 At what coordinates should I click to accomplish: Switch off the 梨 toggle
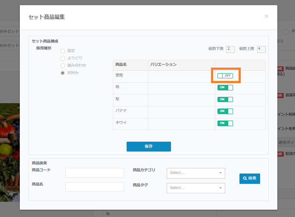(225, 99)
